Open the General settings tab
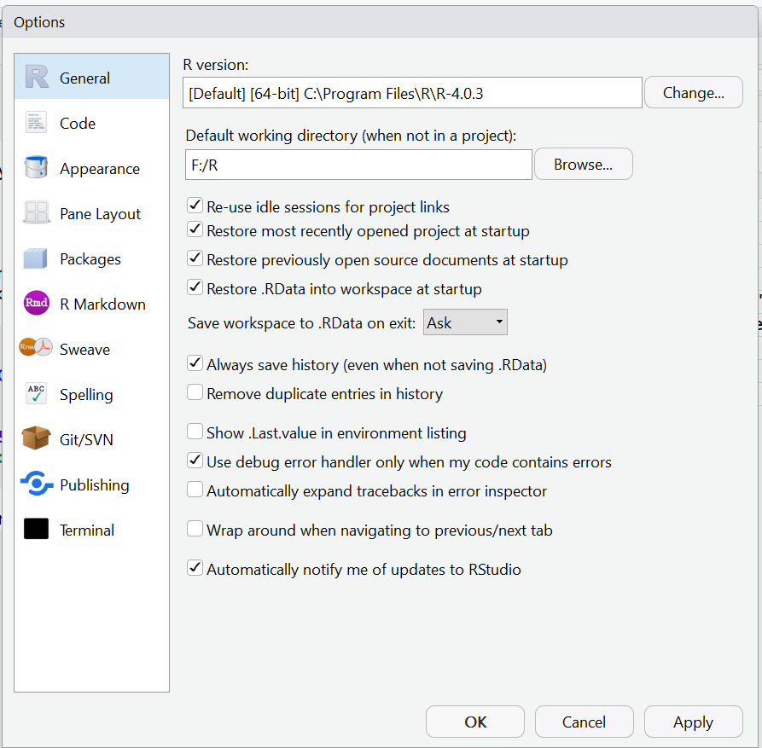This screenshot has height=748, width=762. click(x=92, y=77)
